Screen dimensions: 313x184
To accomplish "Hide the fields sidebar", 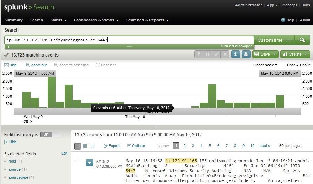I will click(11, 142).
